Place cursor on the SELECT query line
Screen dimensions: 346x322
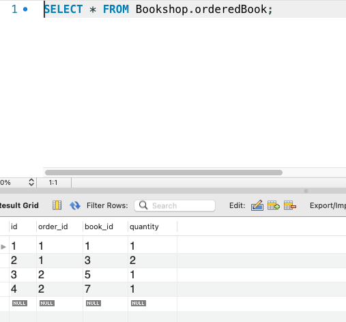(x=158, y=10)
